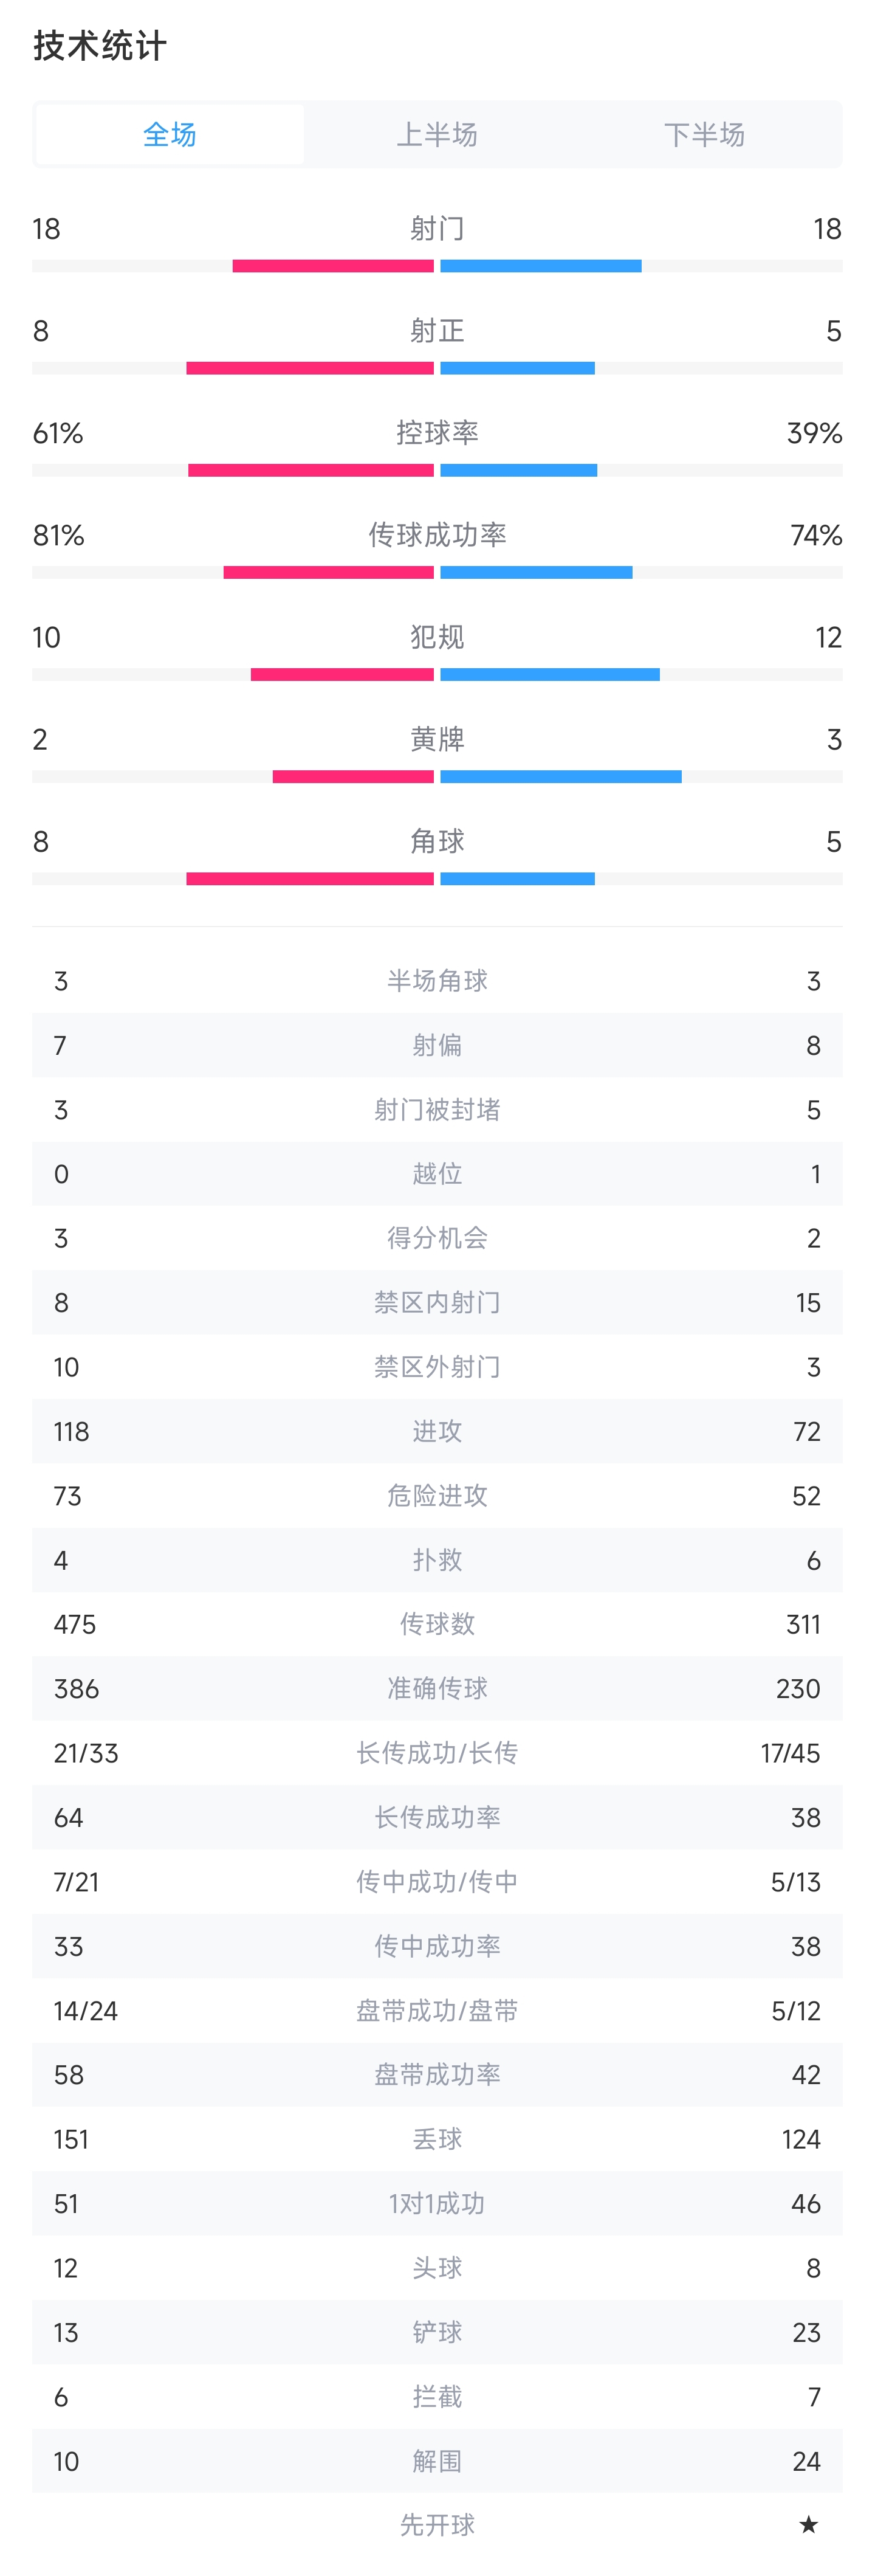Select the 全场 tab

tap(170, 134)
